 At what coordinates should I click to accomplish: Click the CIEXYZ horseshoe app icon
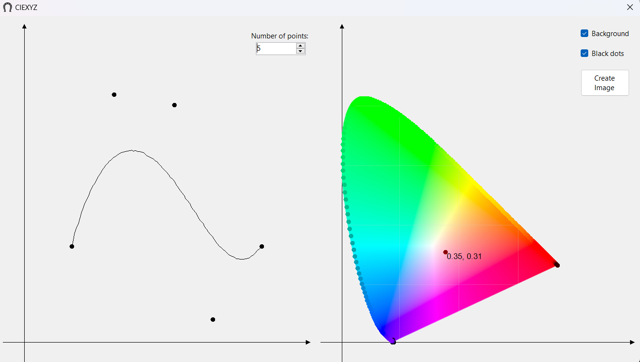click(x=8, y=7)
